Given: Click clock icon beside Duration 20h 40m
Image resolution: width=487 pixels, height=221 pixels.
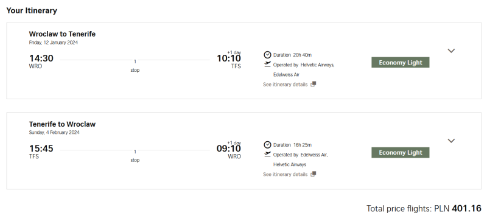Looking at the screenshot, I should (x=267, y=55).
